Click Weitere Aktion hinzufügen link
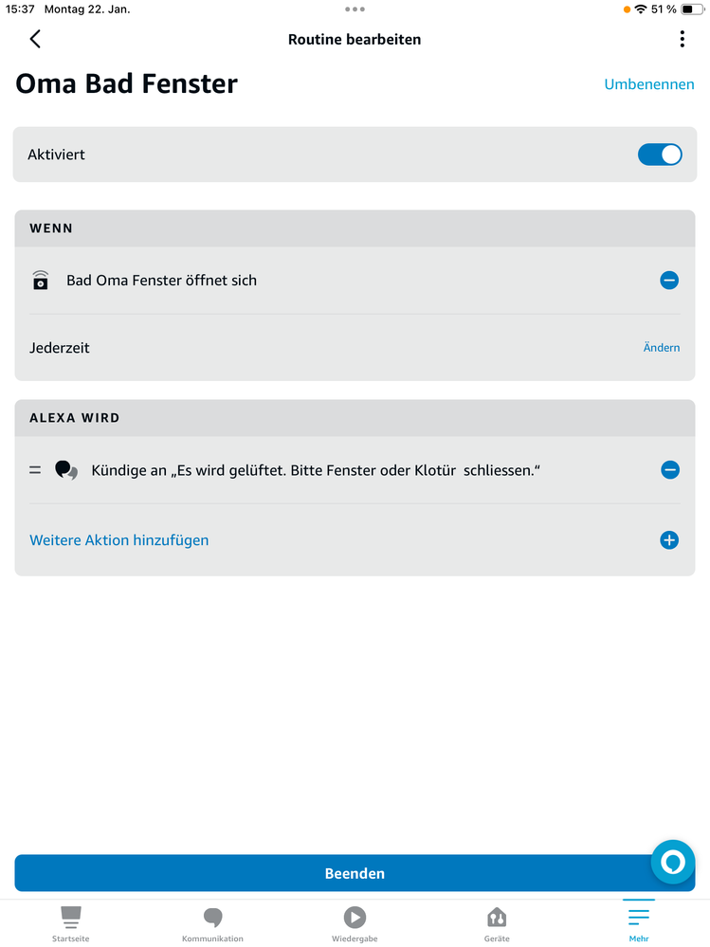This screenshot has width=710, height=947. coord(119,540)
